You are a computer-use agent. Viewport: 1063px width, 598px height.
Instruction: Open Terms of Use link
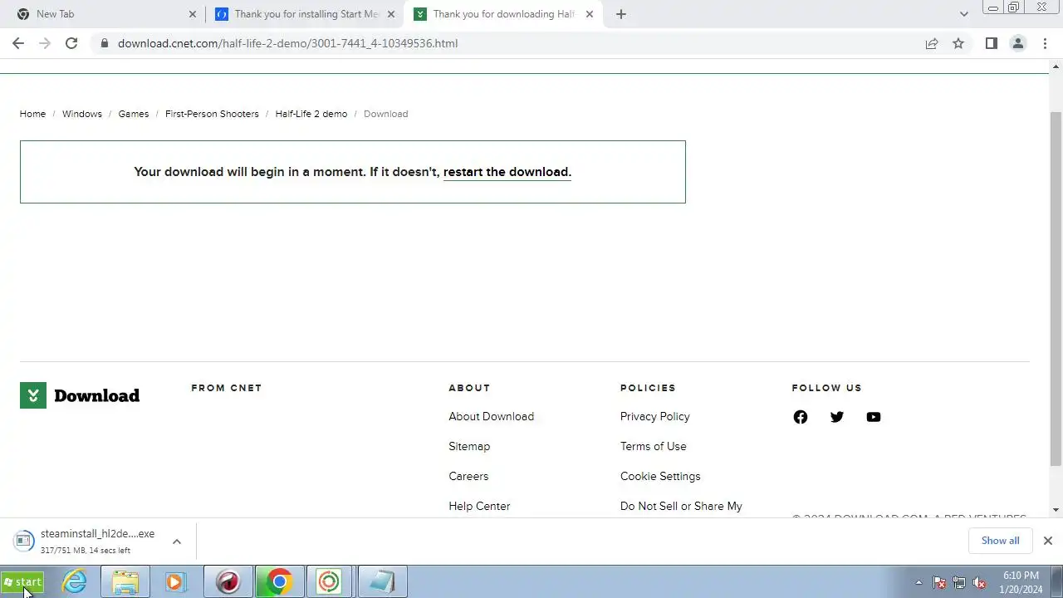[653, 447]
